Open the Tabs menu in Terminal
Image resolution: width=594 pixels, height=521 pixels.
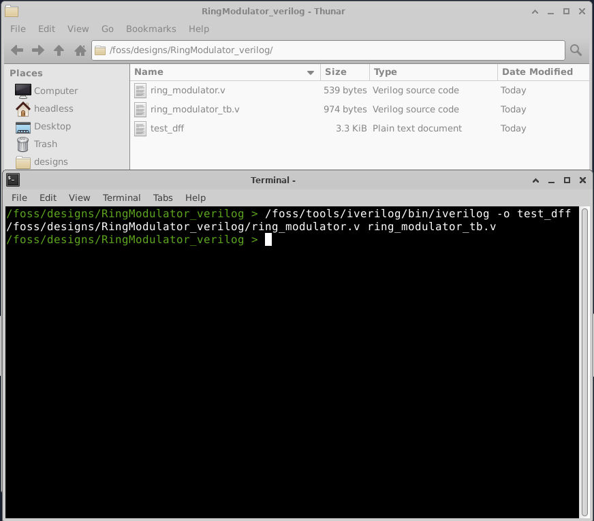(163, 198)
